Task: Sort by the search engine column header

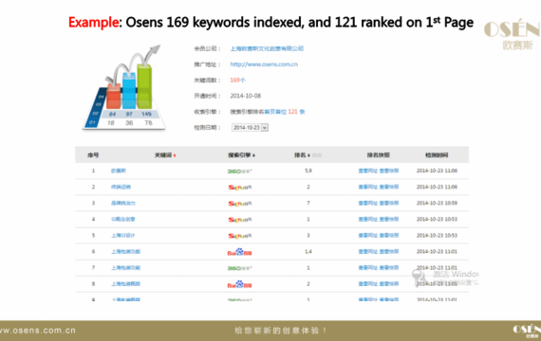Action: click(x=241, y=155)
